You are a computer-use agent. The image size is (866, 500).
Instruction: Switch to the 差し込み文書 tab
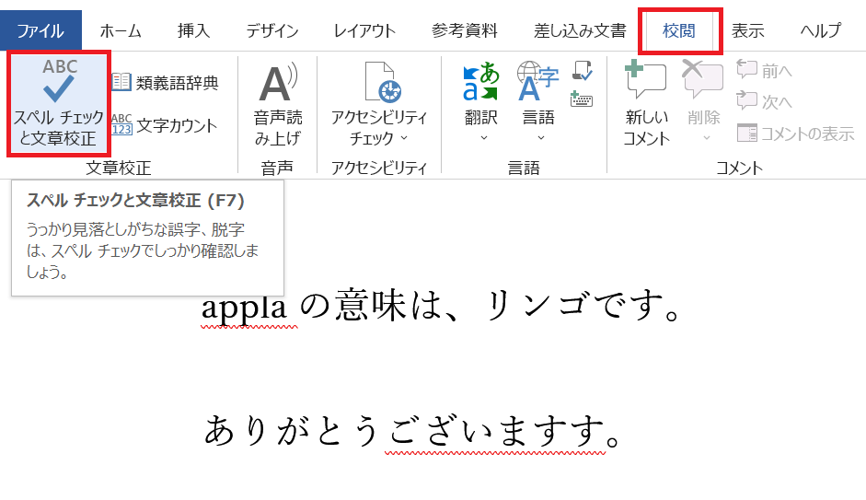tap(580, 30)
